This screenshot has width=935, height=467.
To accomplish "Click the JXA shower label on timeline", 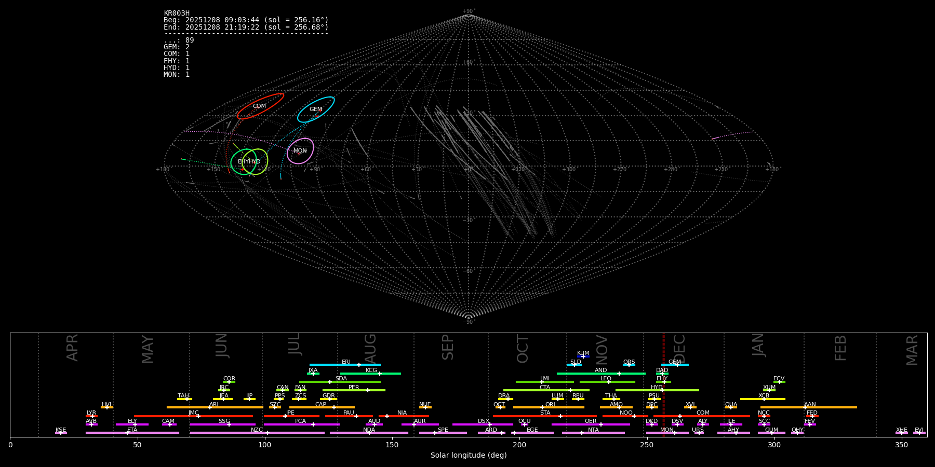I will (313, 370).
